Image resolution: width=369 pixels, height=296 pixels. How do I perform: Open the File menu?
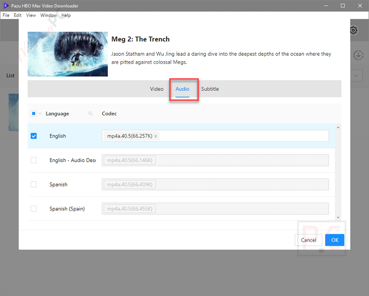click(x=6, y=15)
